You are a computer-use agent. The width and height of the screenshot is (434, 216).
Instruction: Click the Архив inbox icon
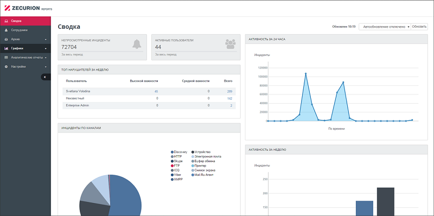pos(6,39)
